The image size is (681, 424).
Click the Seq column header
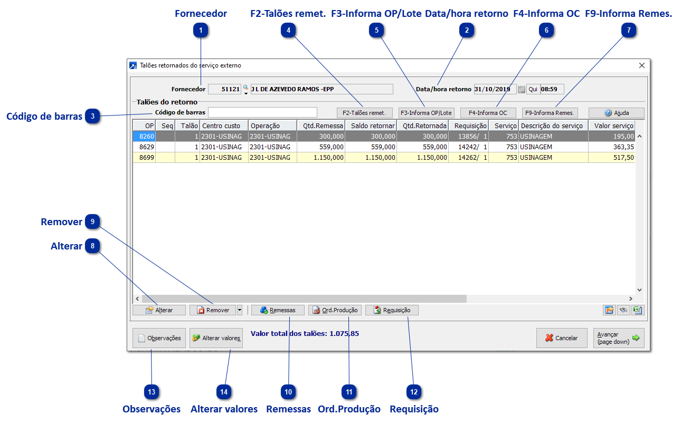165,126
